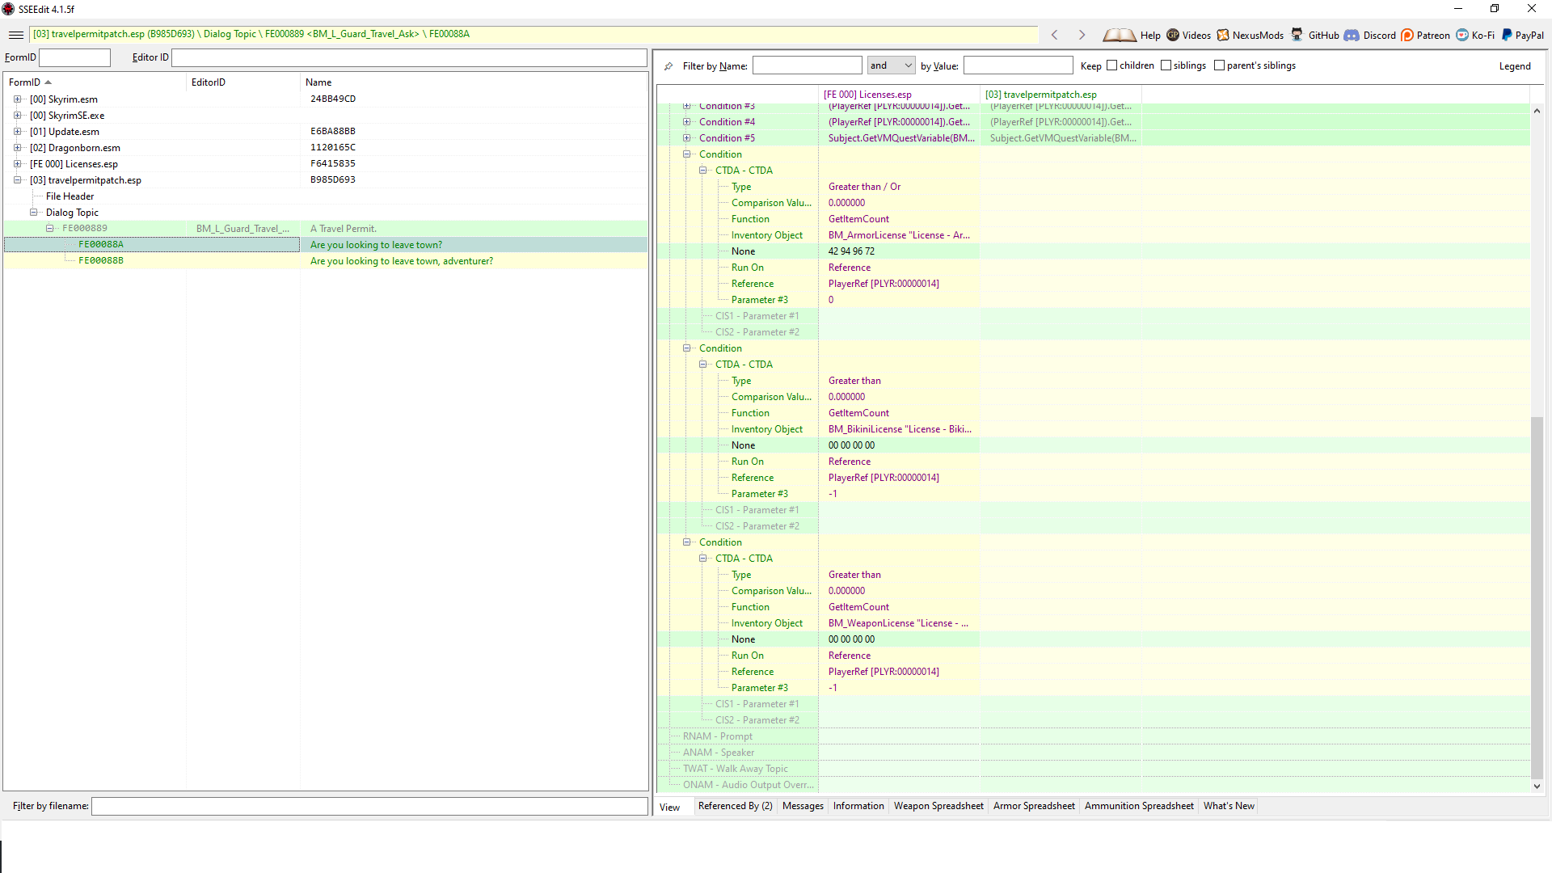Click the Editor ID search field
The image size is (1552, 873).
coord(409,57)
